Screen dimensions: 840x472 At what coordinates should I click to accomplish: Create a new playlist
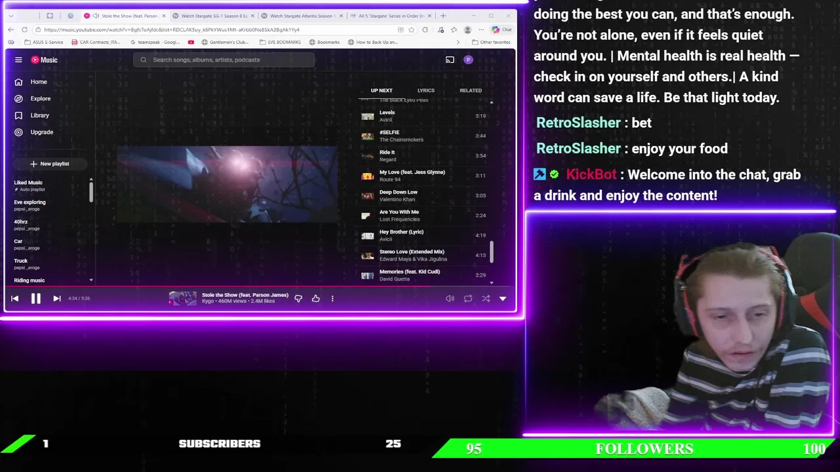point(49,164)
